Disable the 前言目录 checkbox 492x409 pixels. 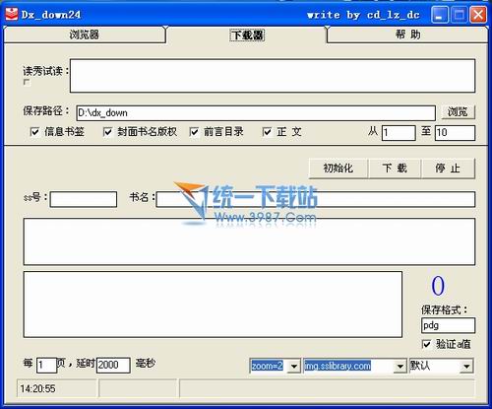(194, 132)
